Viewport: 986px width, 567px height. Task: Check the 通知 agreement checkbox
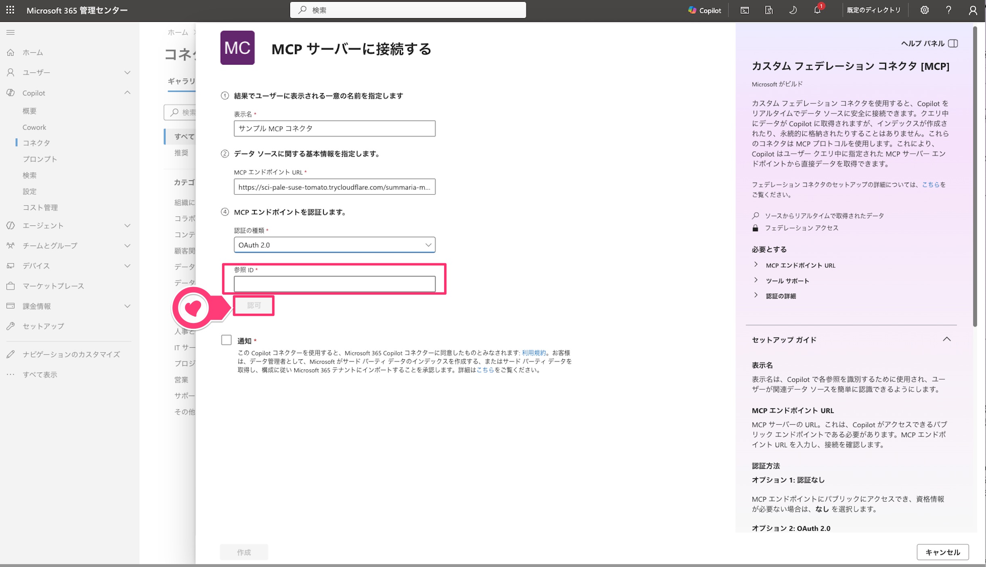pos(226,340)
